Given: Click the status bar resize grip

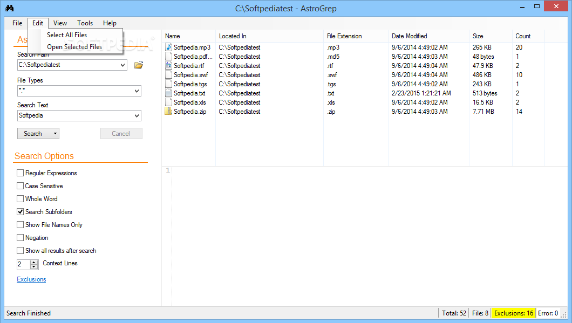Looking at the screenshot, I should tap(563, 314).
